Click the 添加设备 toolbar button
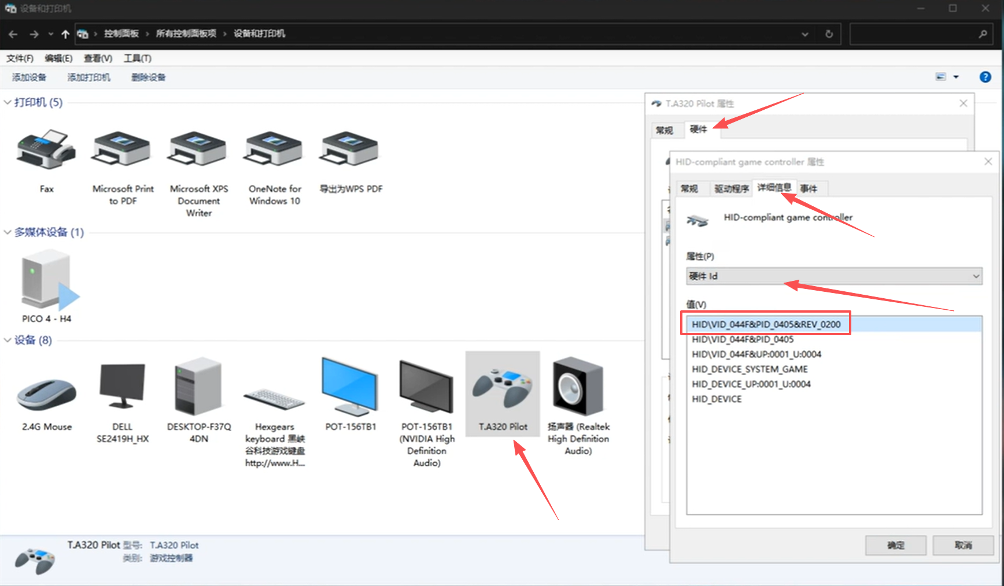This screenshot has height=586, width=1004. tap(29, 77)
